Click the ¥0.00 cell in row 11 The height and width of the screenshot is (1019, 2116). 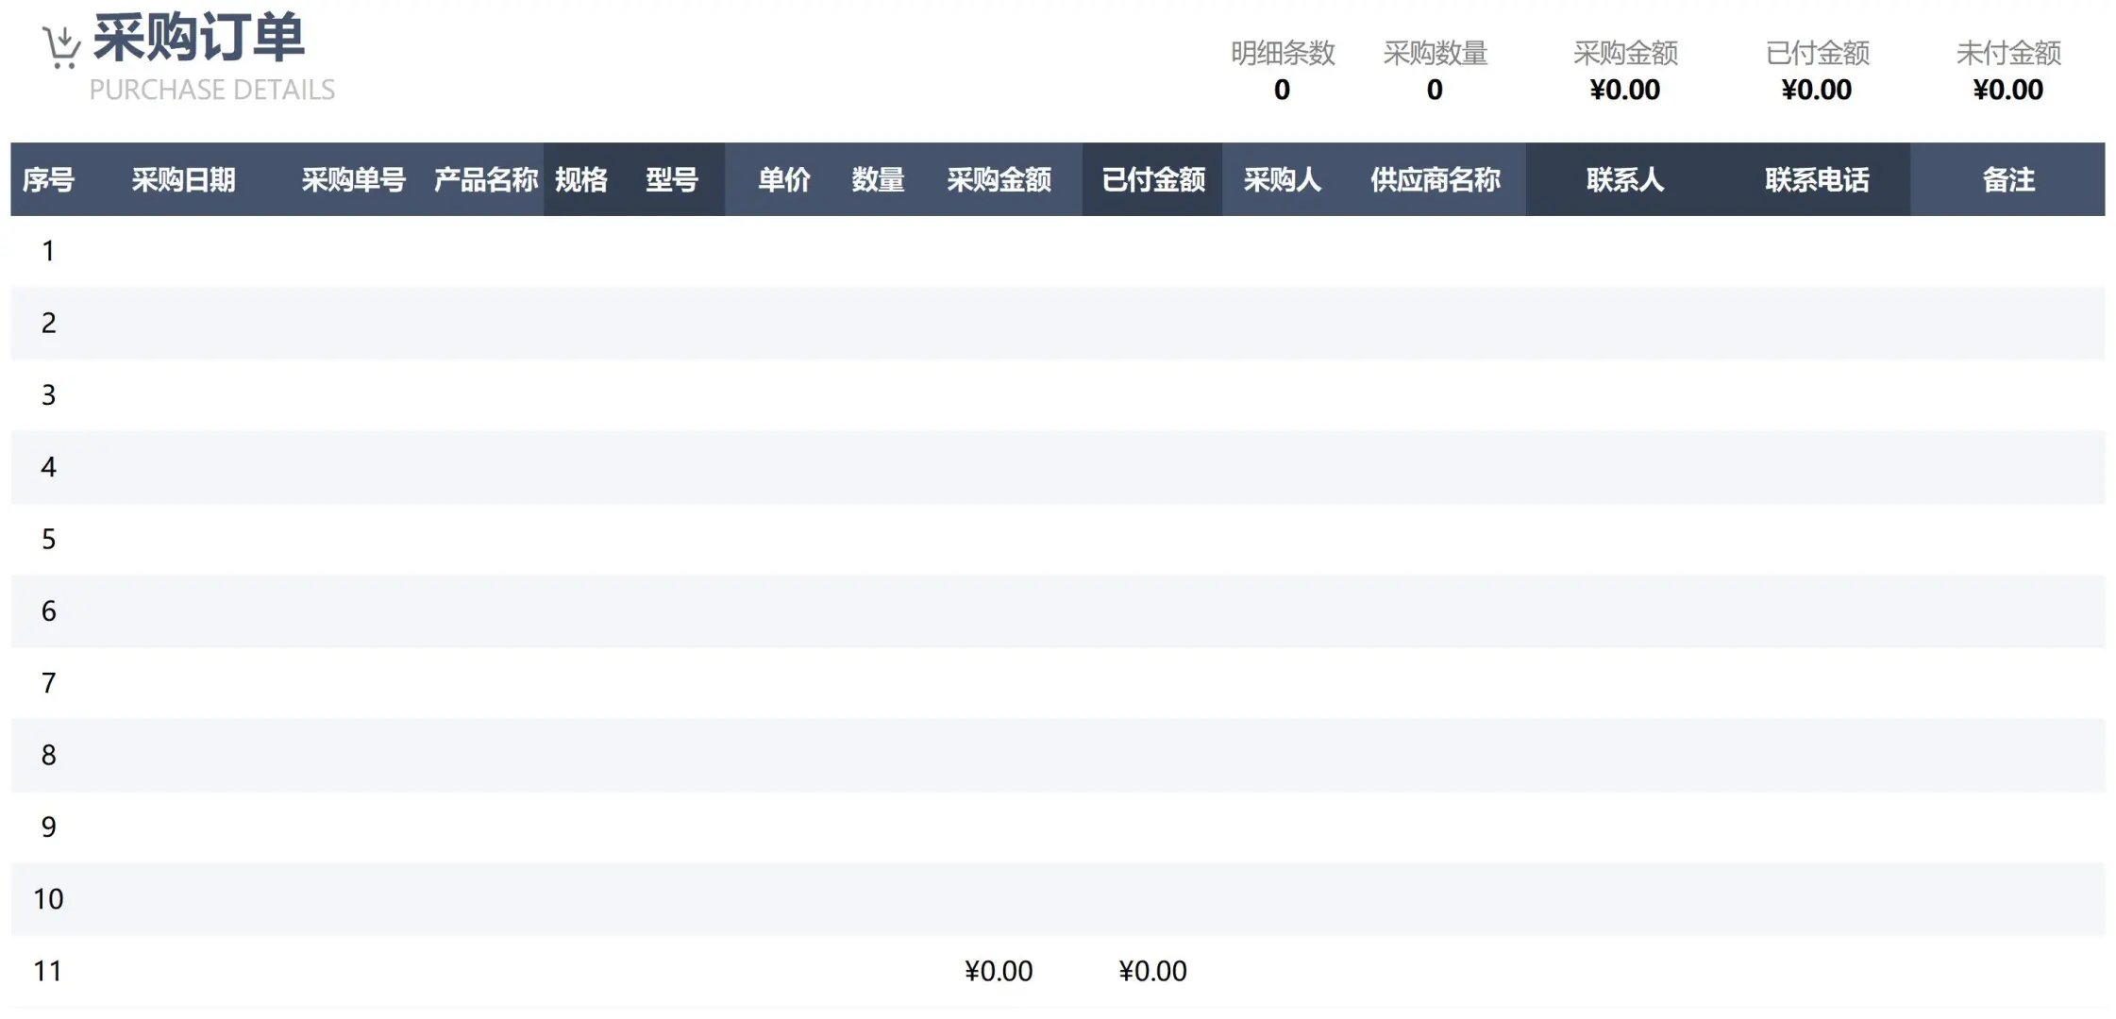[x=999, y=971]
